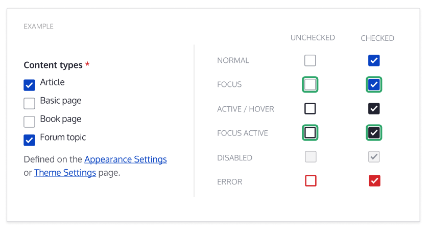Click the Active / Hover unchecked checkbox
This screenshot has height=232, width=429.
[310, 108]
